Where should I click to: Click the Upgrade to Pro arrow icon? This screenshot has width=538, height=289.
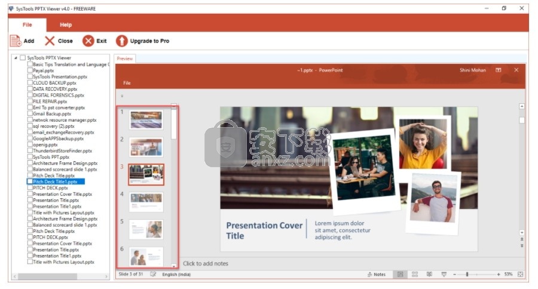pos(121,41)
